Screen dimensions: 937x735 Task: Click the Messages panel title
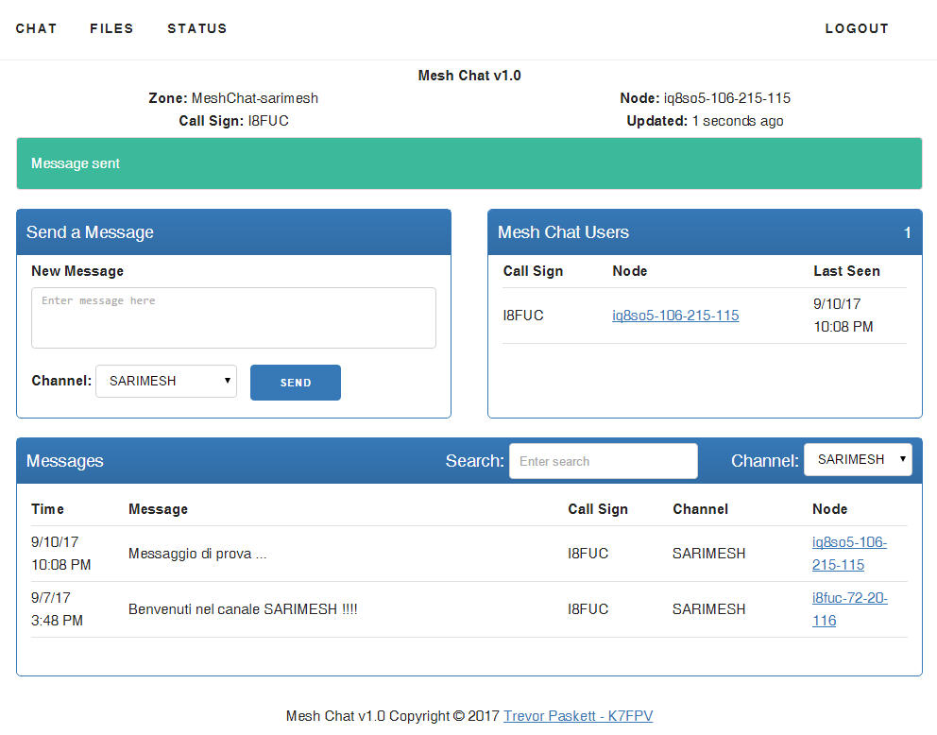pyautogui.click(x=64, y=461)
